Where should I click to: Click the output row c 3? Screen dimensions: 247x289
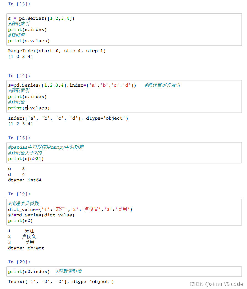coord(16,169)
